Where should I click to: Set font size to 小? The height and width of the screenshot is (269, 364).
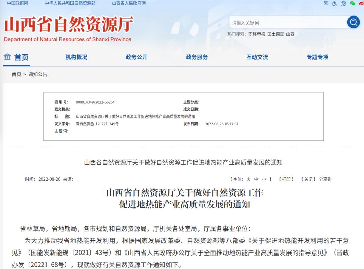point(264,179)
